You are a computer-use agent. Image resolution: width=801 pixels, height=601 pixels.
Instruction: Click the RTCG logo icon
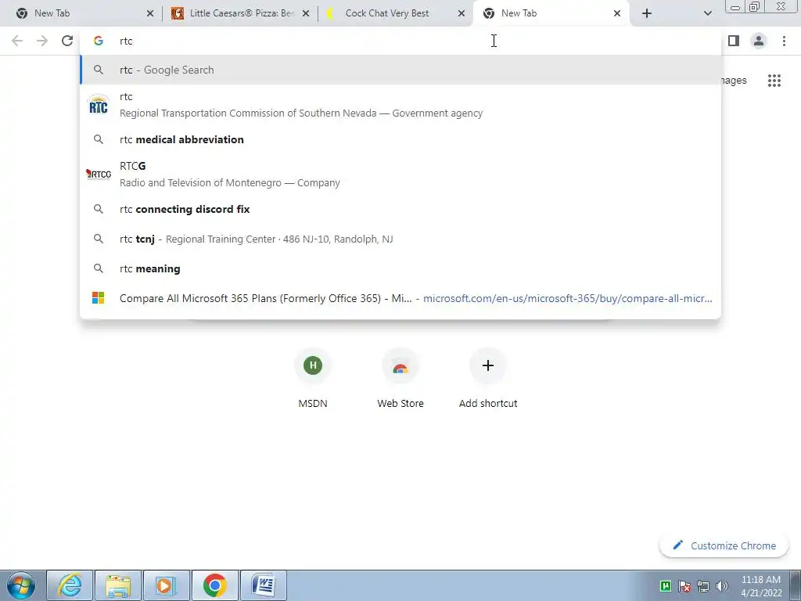tap(98, 175)
